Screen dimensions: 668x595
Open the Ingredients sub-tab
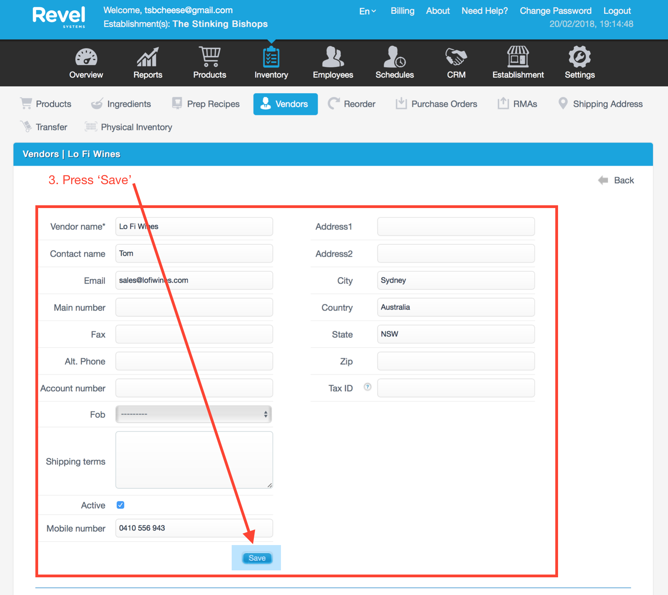[x=121, y=104]
